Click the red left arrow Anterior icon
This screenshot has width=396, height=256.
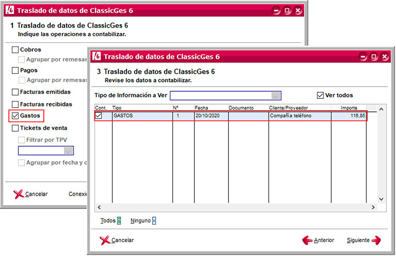pos(307,241)
